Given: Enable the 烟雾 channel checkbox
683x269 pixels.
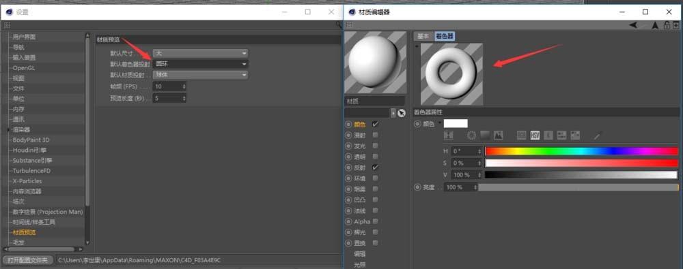Looking at the screenshot, I should pyautogui.click(x=376, y=189).
